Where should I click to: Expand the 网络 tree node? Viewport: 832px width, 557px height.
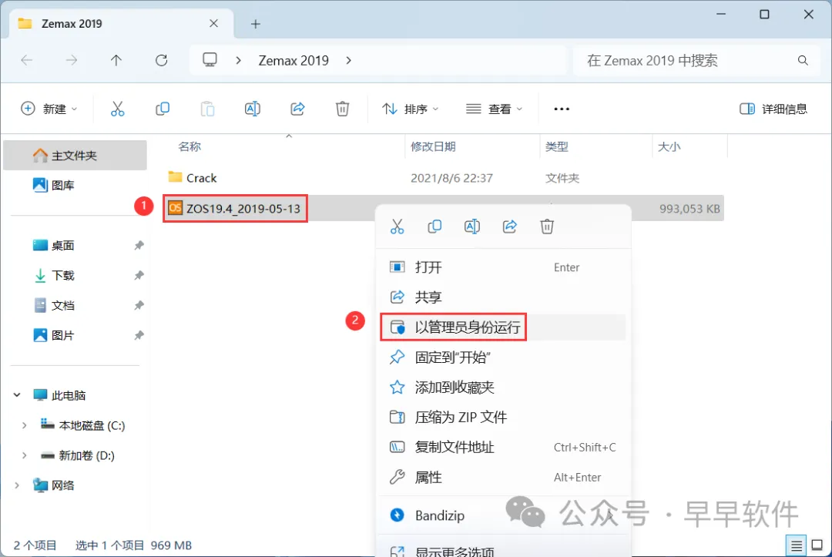coord(17,485)
